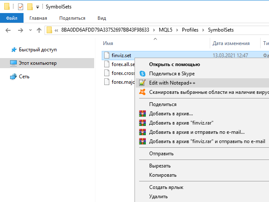Choose Edit with Notepad++ menu entry
This screenshot has width=269, height=202.
pos(172,83)
